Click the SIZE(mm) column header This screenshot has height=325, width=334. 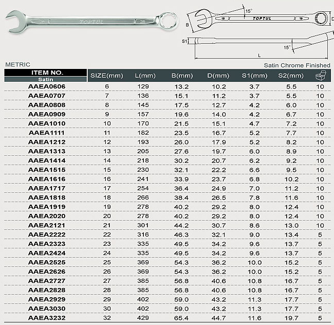107,76
